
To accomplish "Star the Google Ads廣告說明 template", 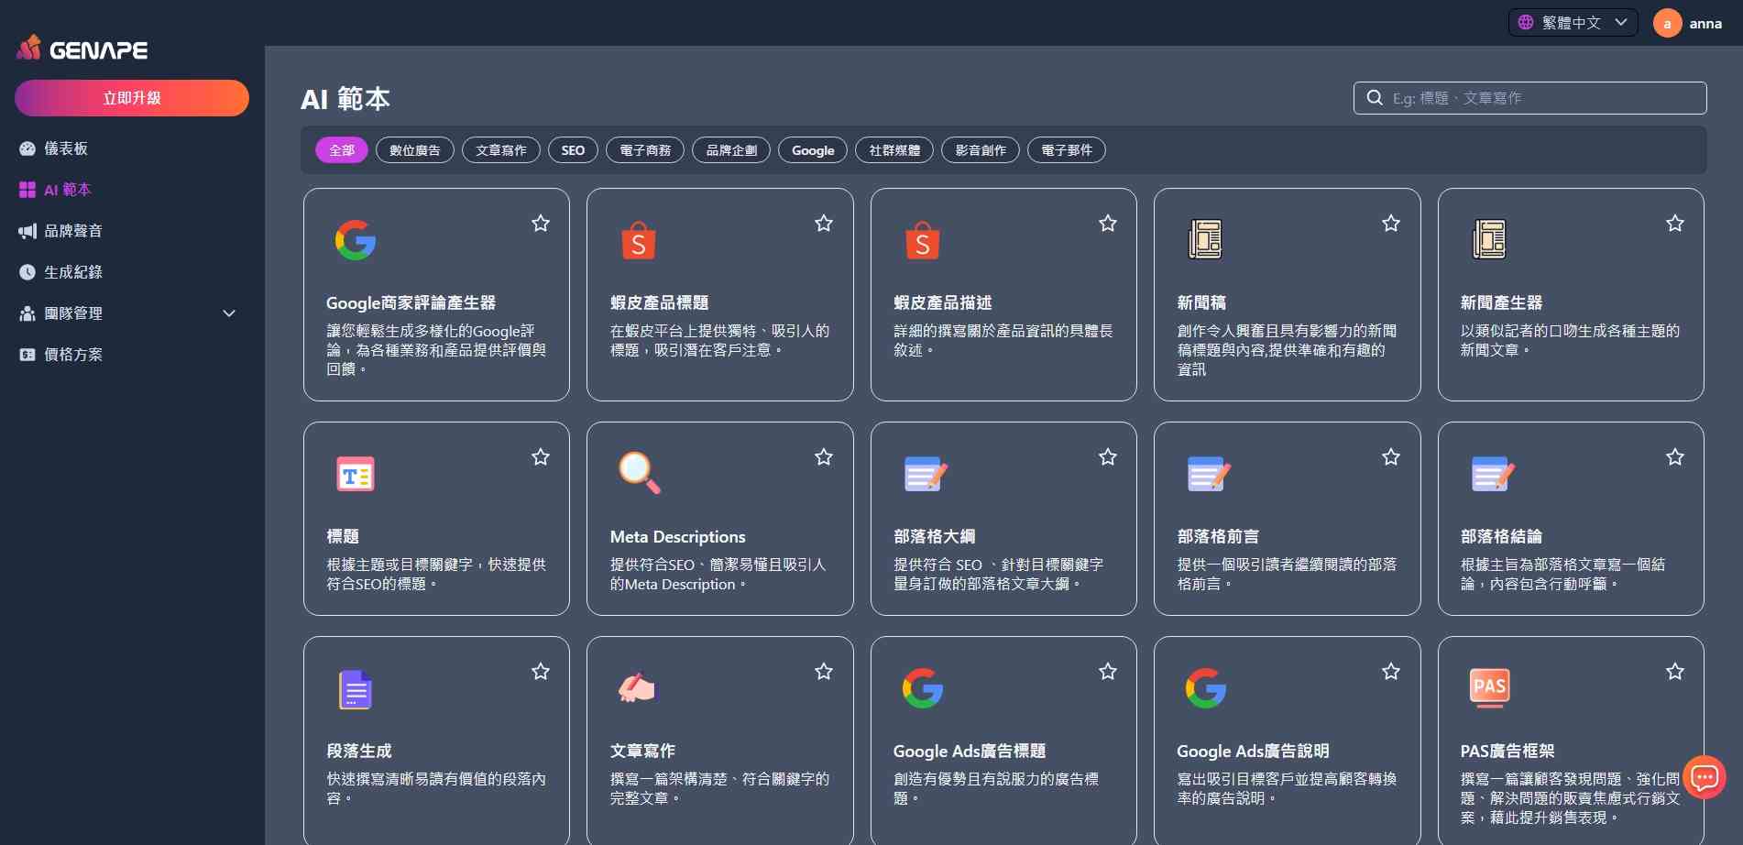I will click(1391, 672).
